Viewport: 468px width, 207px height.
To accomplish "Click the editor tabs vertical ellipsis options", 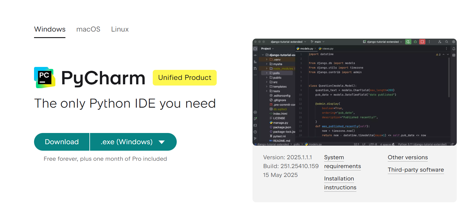I will tap(446, 49).
